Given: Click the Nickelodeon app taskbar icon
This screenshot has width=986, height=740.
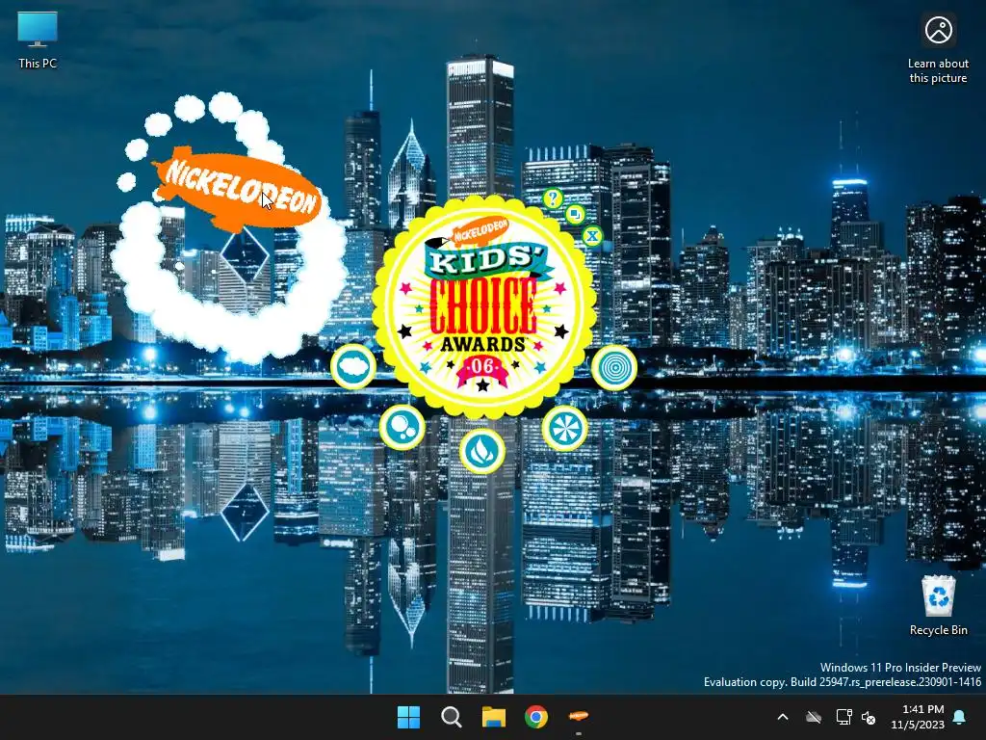Looking at the screenshot, I should [579, 717].
